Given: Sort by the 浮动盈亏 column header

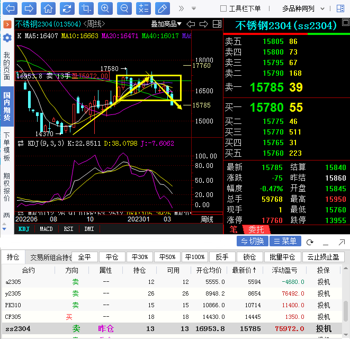Looking at the screenshot, I should [284, 270].
